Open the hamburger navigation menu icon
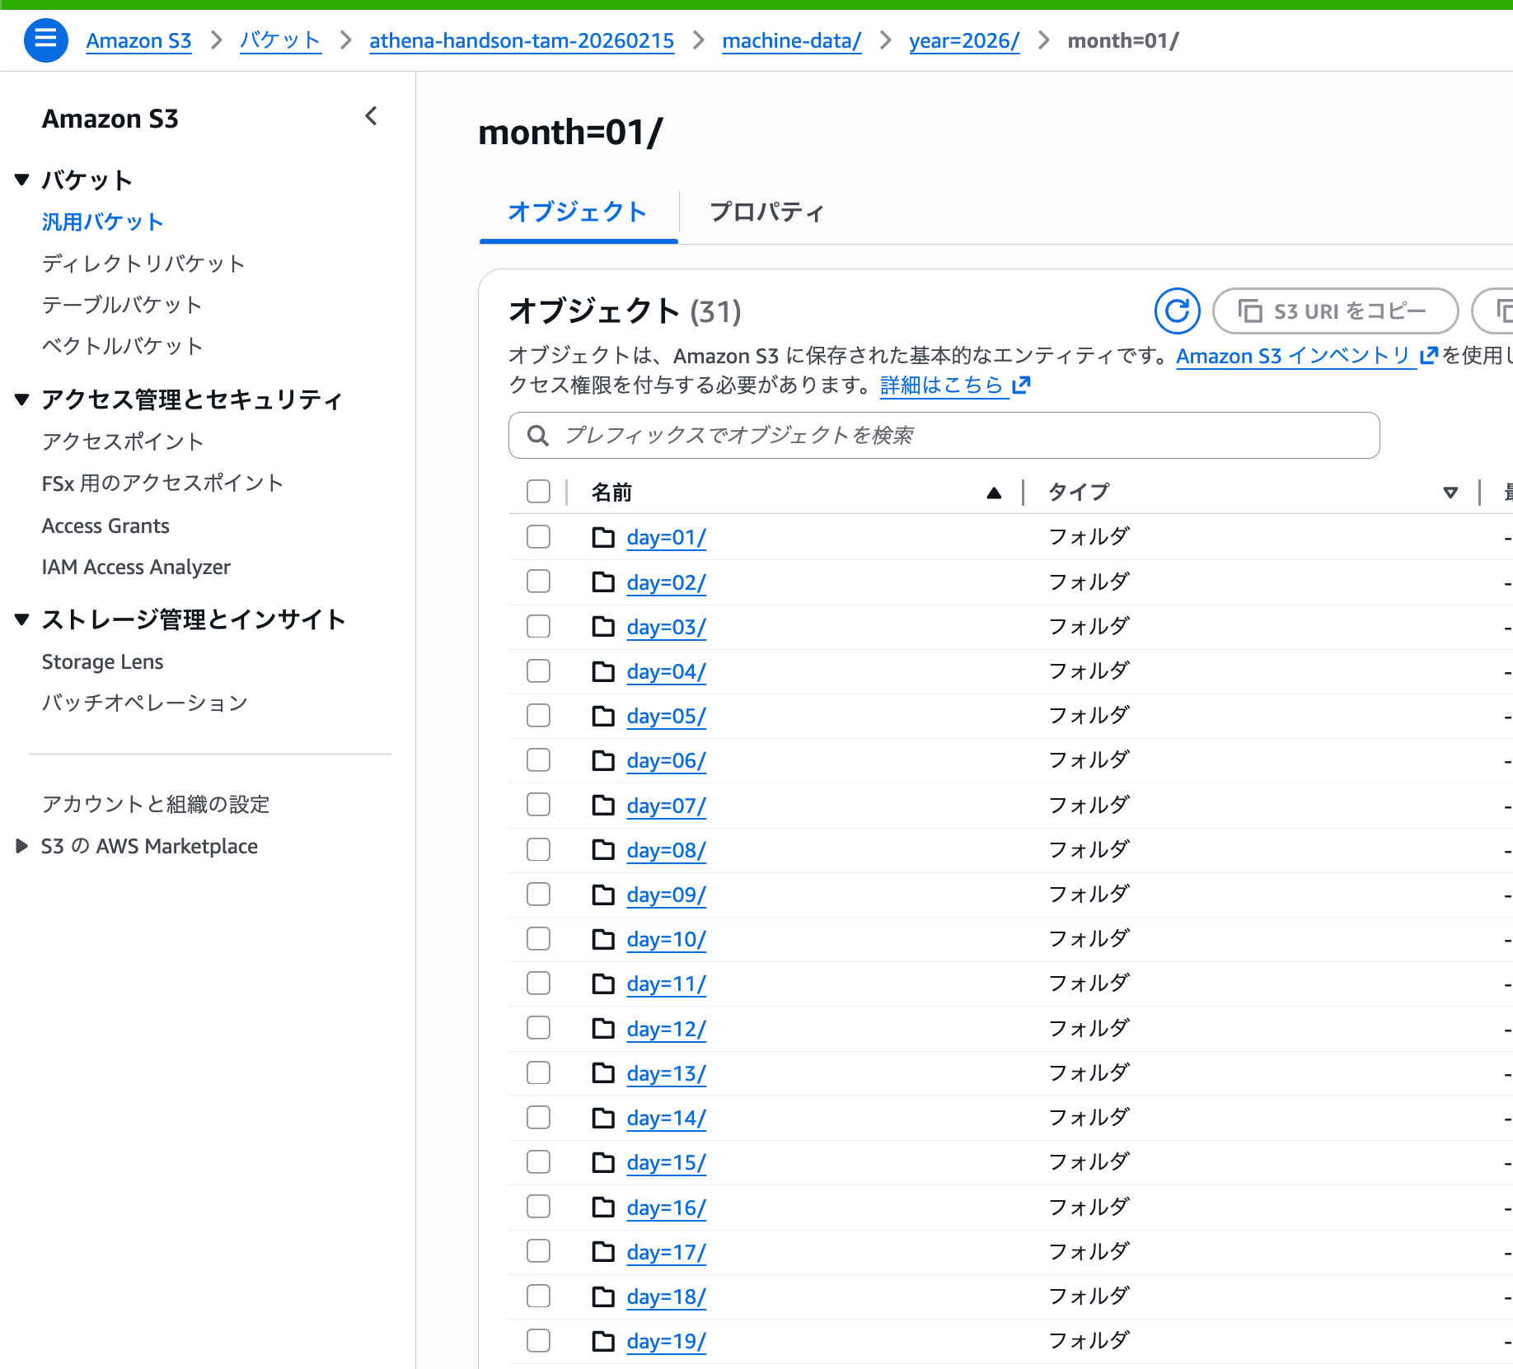This screenshot has height=1369, width=1513. [45, 40]
